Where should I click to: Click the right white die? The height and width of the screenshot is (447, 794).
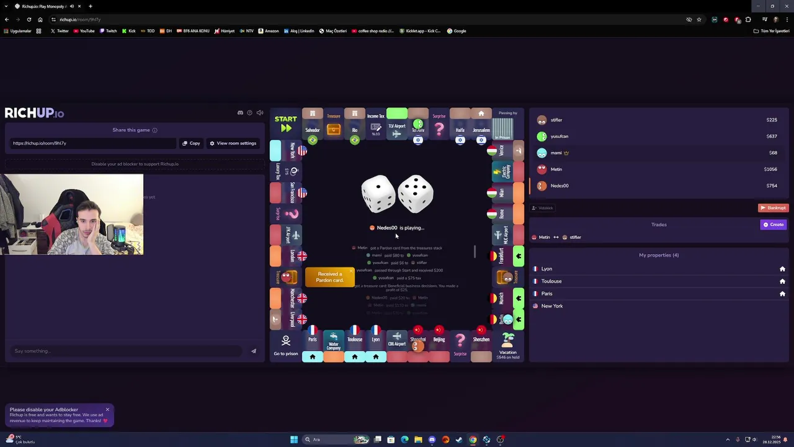click(x=416, y=193)
